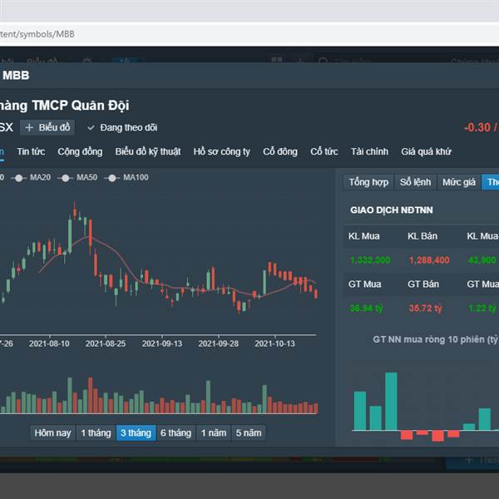Screen dimensions: 499x499
Task: Click the 2021-09-13 date axis label
Action: [162, 343]
